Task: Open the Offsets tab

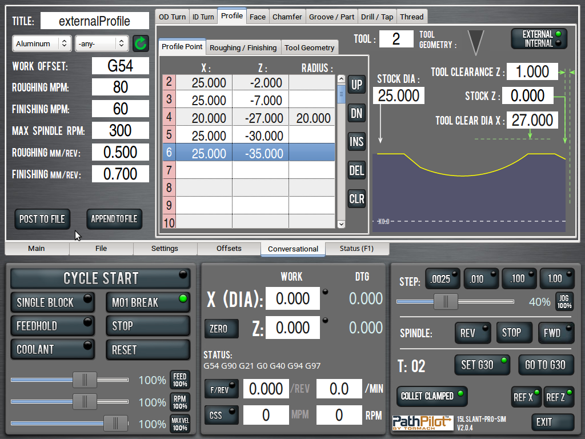Action: (229, 249)
